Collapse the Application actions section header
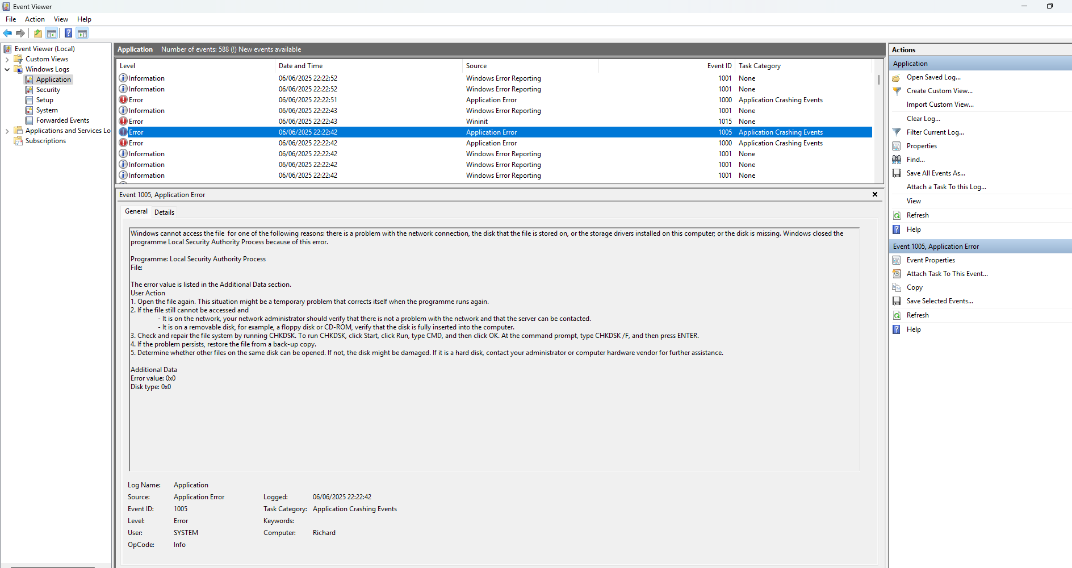This screenshot has height=568, width=1072. pyautogui.click(x=981, y=64)
